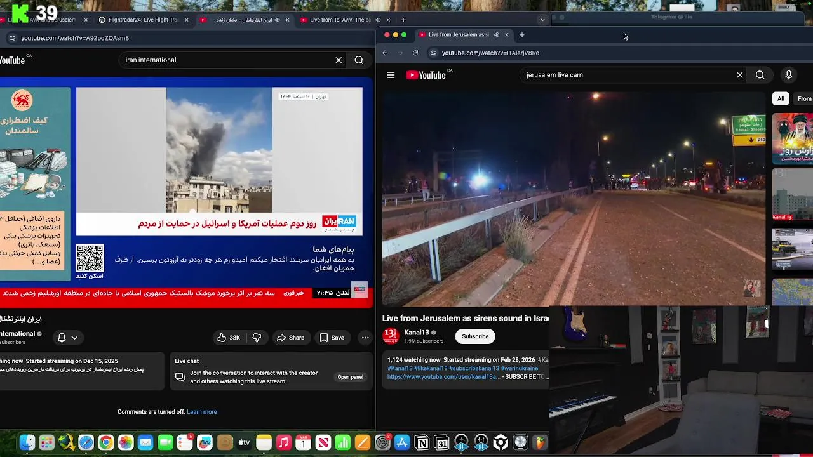Screen dimensions: 813x457
Task: Go back in the right browser window
Action: (385, 53)
